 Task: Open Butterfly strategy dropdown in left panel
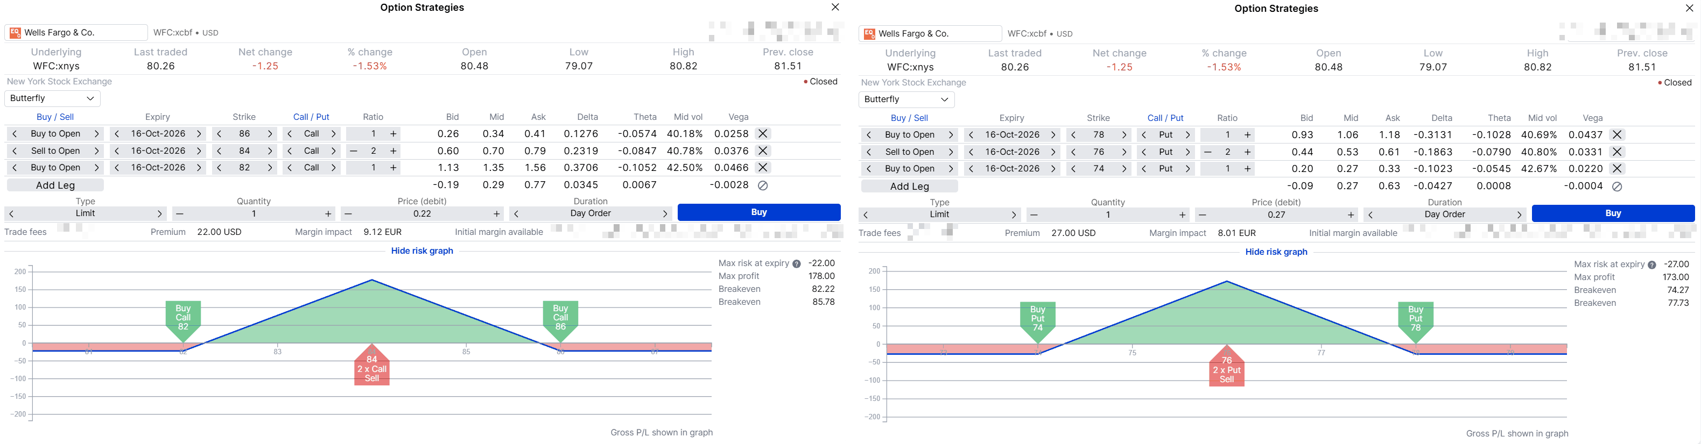[52, 98]
